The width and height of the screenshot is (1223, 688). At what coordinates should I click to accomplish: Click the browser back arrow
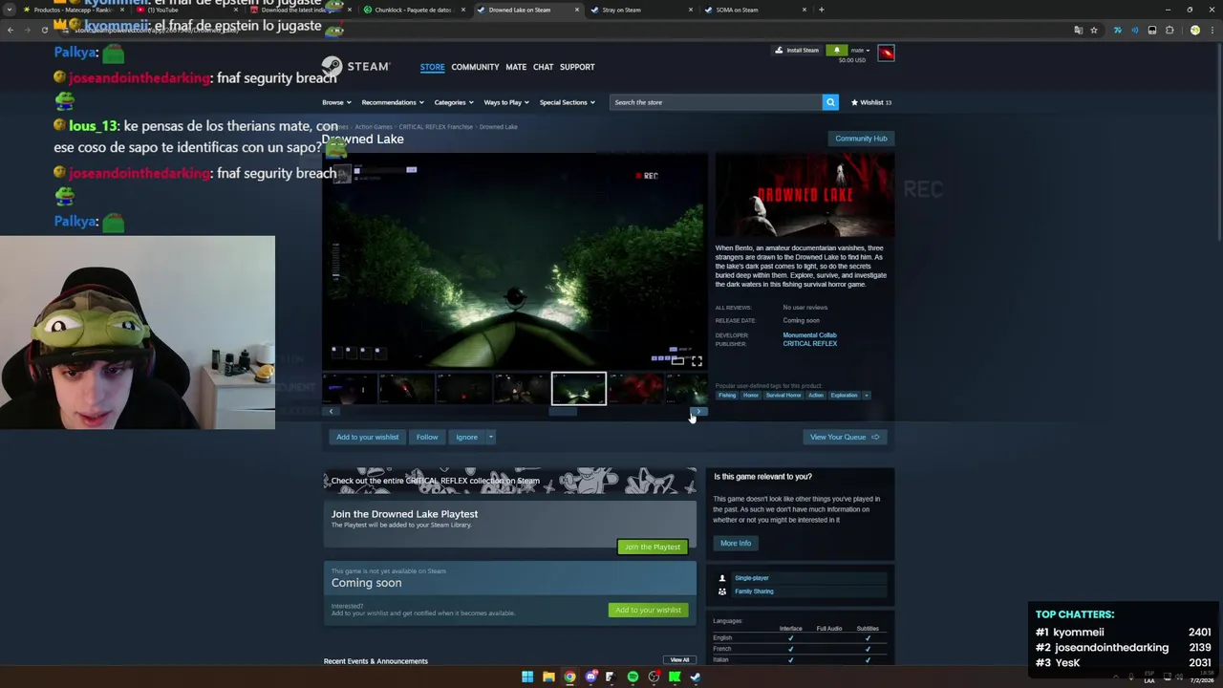11,30
